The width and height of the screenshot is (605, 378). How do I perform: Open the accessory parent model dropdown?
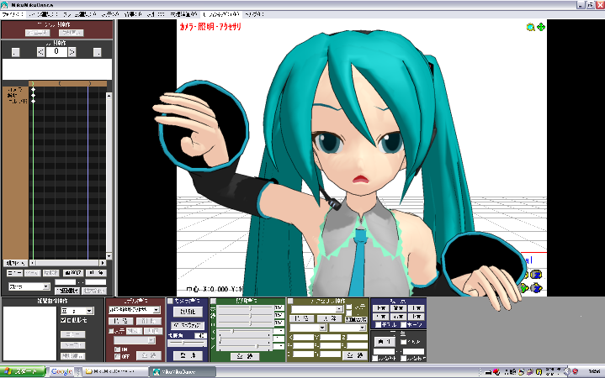point(308,328)
